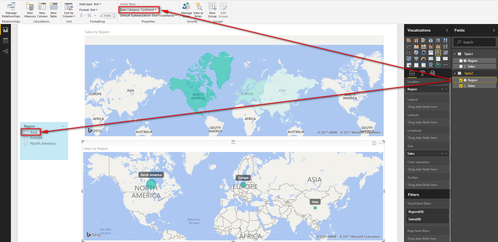Image resolution: width=498 pixels, height=242 pixels.
Task: Check the North America slicer box
Action: 26,144
